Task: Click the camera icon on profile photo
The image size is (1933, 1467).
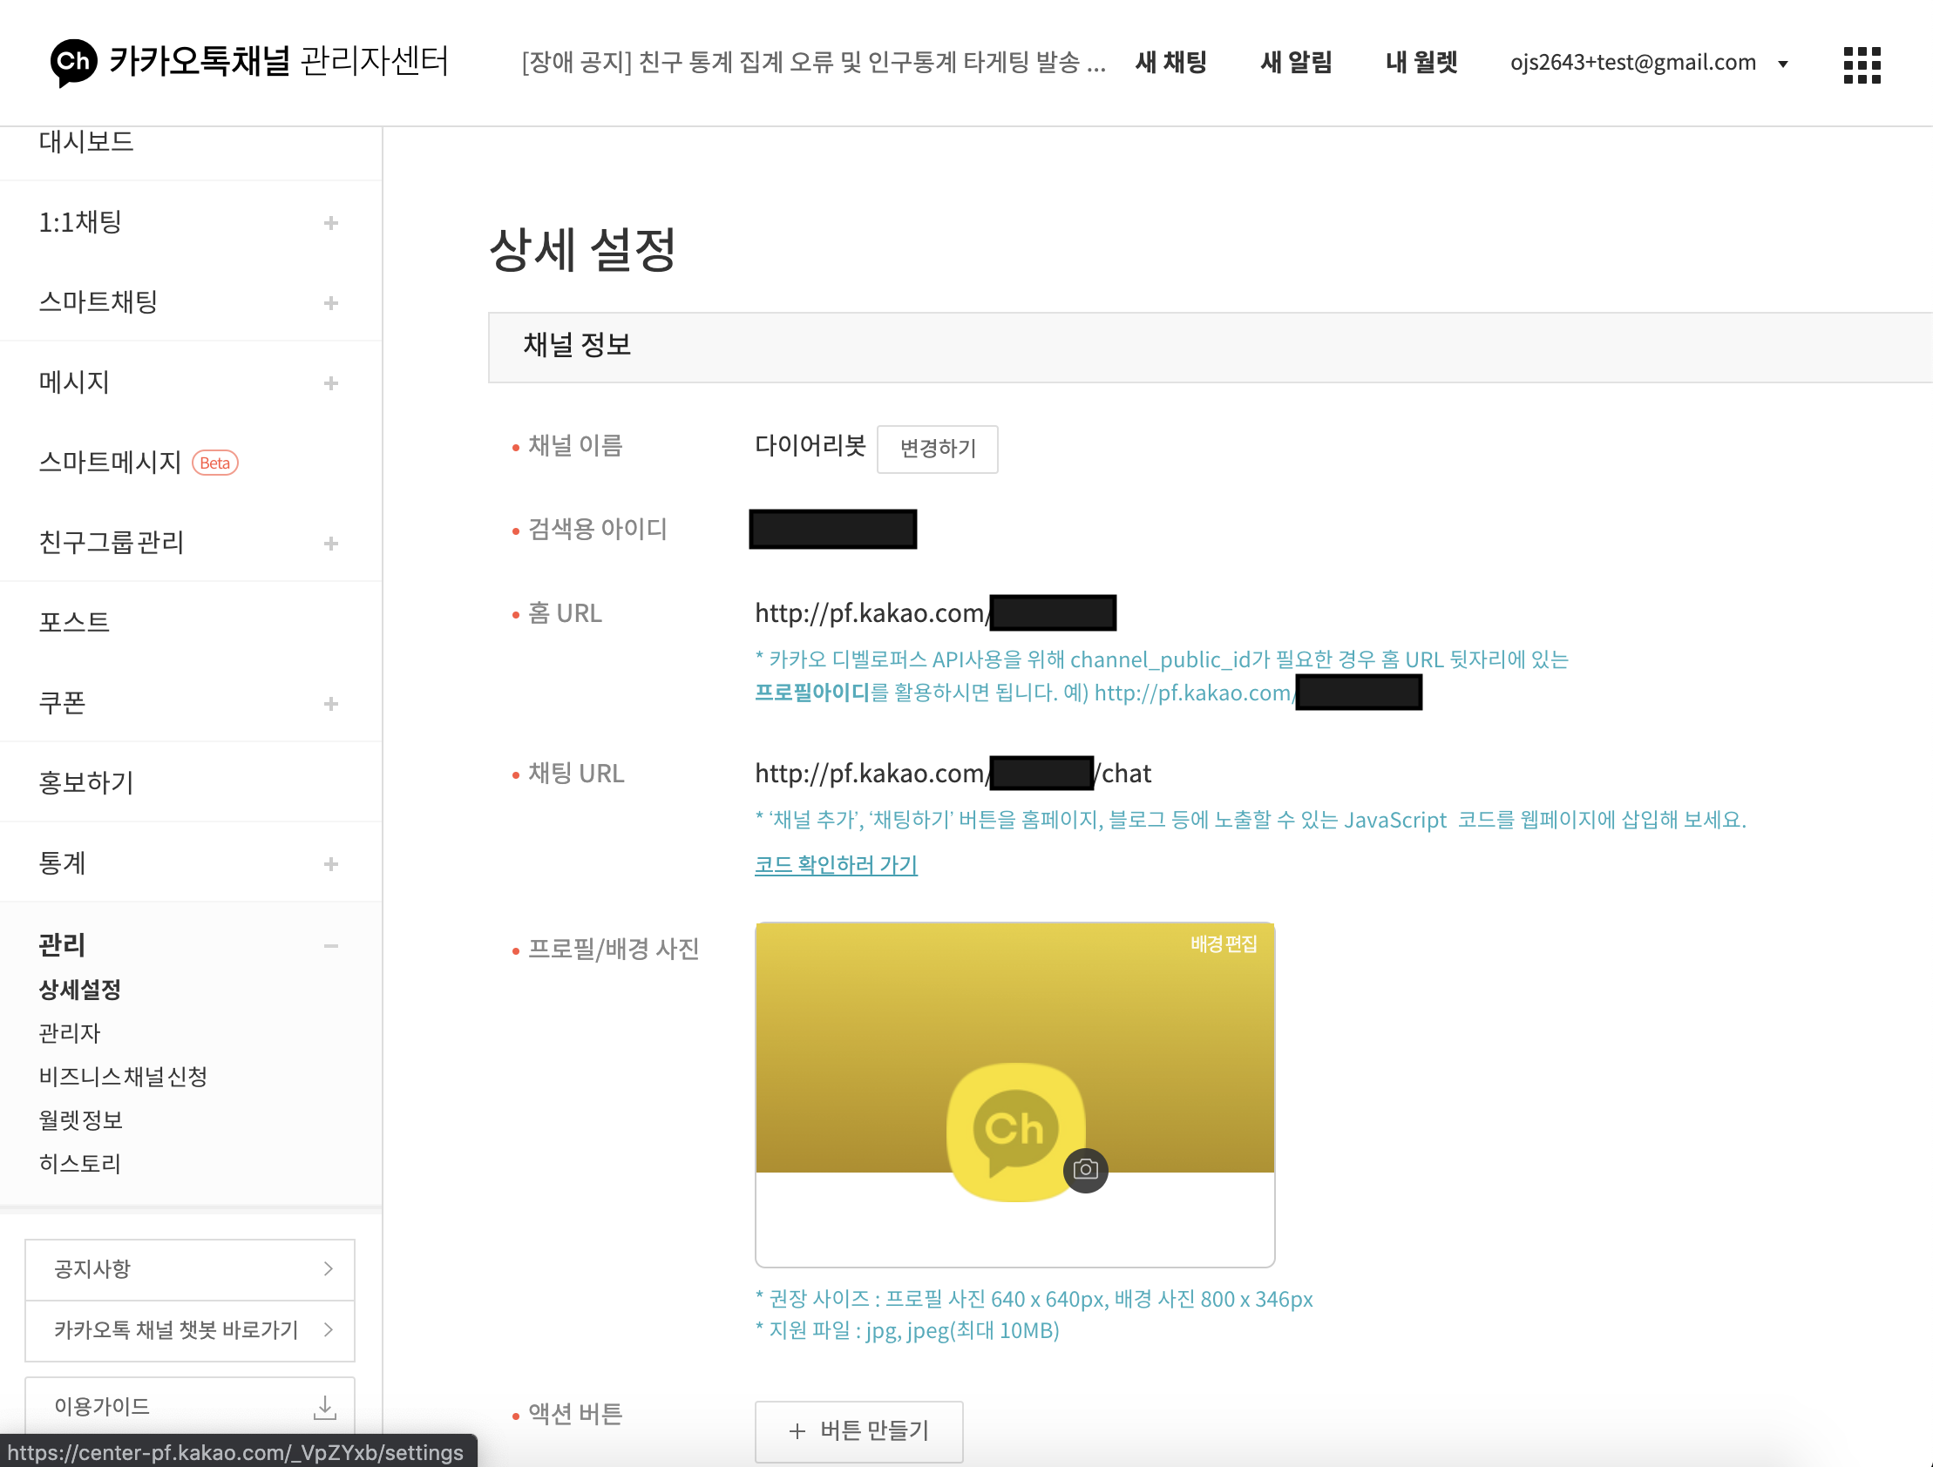Action: [1085, 1169]
